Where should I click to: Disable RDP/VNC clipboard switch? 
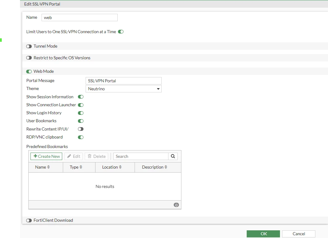click(81, 137)
